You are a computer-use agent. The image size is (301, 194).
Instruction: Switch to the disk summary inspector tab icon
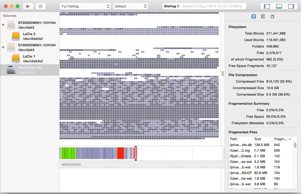pos(254,17)
